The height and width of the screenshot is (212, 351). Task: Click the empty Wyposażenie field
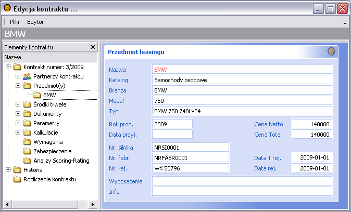pos(242,181)
